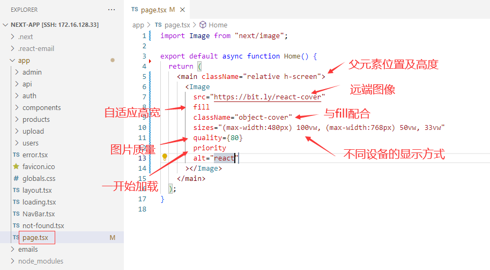This screenshot has width=490, height=270.
Task: Click the star icon beside favicon.ico
Action: pyautogui.click(x=16, y=166)
